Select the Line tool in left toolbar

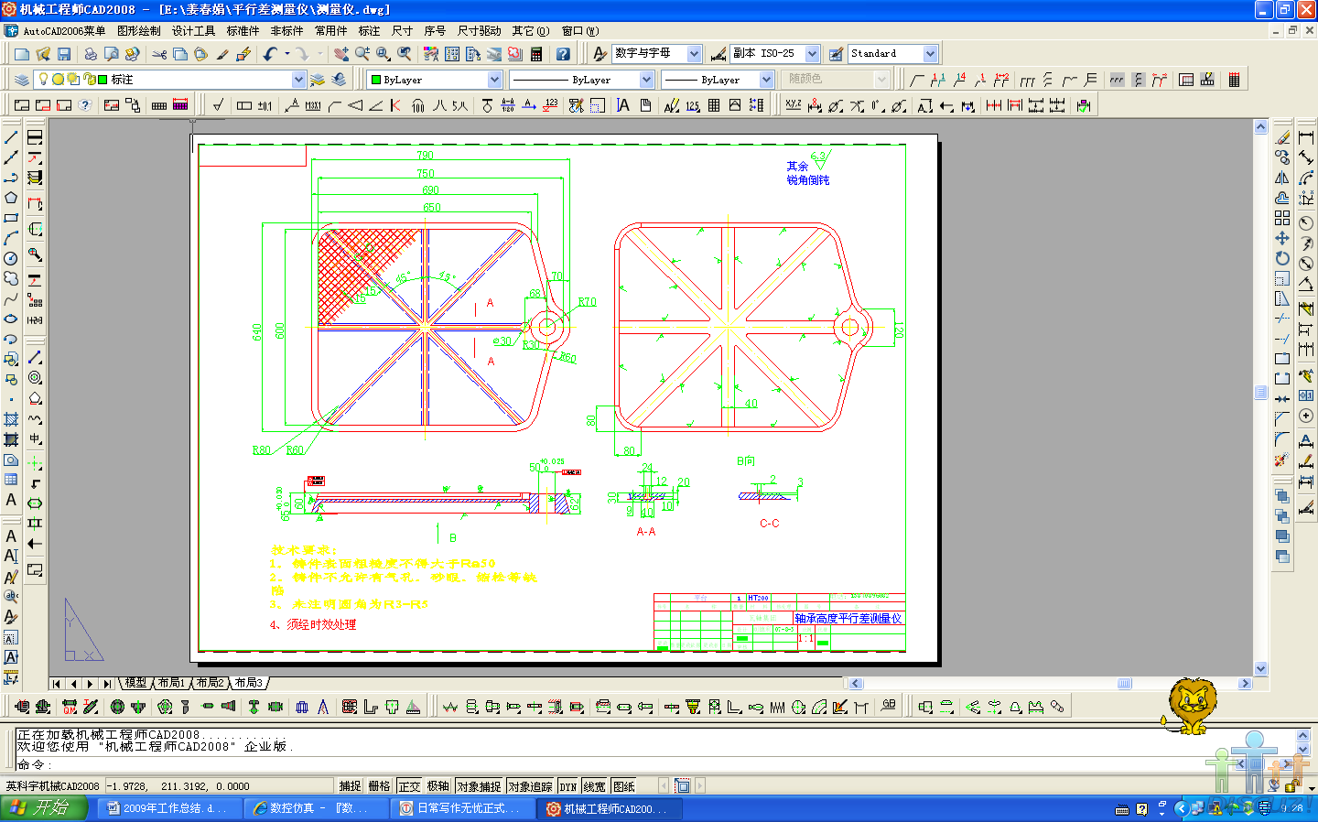11,137
